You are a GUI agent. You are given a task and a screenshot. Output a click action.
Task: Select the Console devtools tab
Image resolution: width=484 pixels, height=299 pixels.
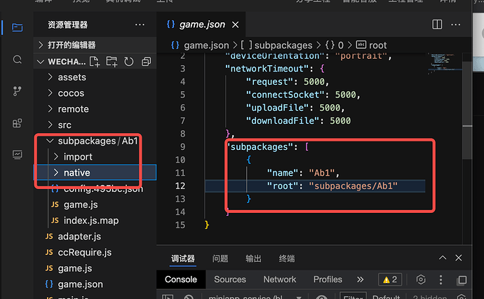click(x=181, y=279)
